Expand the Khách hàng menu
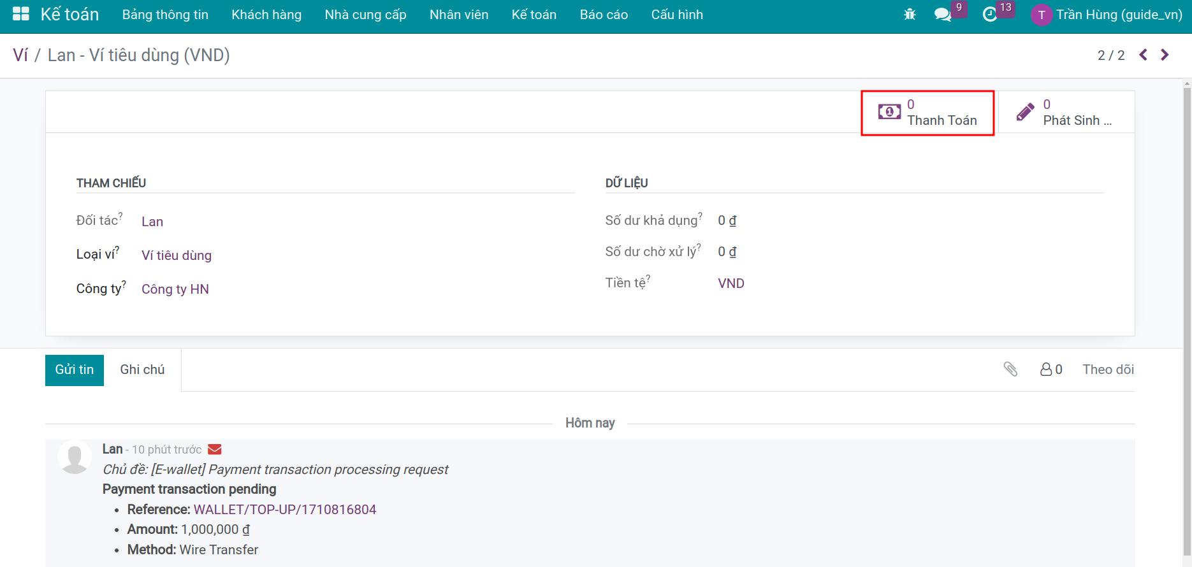 click(266, 15)
